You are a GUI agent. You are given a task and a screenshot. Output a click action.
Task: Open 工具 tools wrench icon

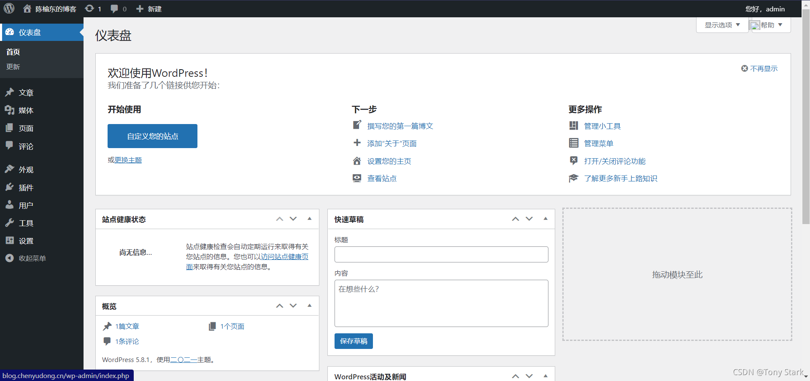10,223
